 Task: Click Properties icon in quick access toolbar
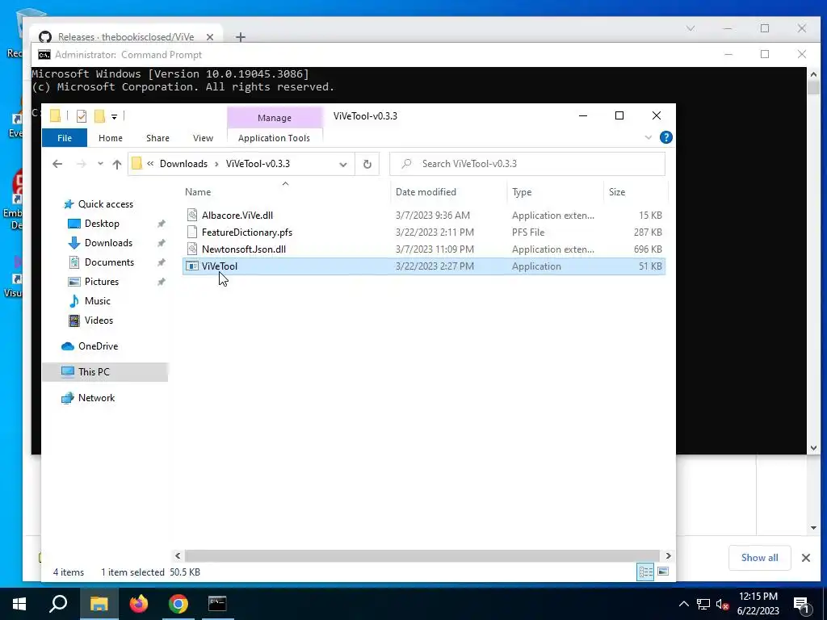82,116
